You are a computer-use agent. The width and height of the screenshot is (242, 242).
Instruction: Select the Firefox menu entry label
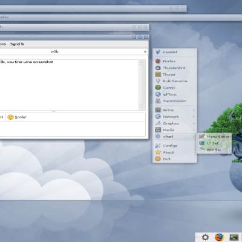169,61
